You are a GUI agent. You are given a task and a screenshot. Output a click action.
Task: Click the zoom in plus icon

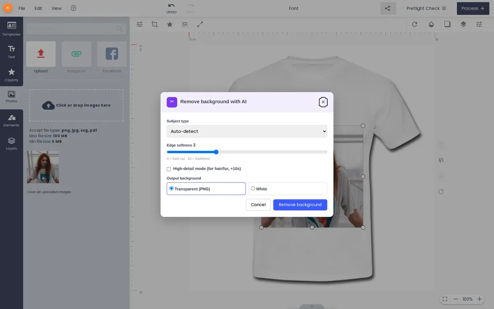point(480,299)
